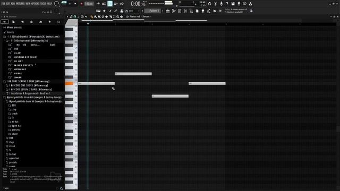Click the Piano roll - Serum title
The width and height of the screenshot is (340, 191).
(x=139, y=16)
